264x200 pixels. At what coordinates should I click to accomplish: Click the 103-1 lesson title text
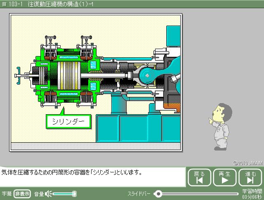click(x=51, y=4)
